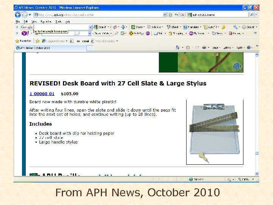Screen dimensions: 273x205
Task: Open the View menu
Action: pyautogui.click(x=34, y=22)
